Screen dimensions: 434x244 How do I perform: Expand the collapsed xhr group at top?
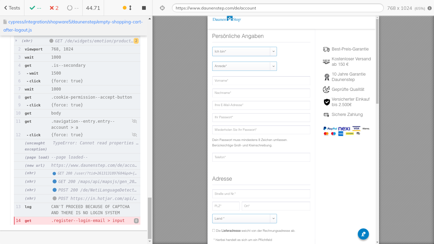pos(16,41)
